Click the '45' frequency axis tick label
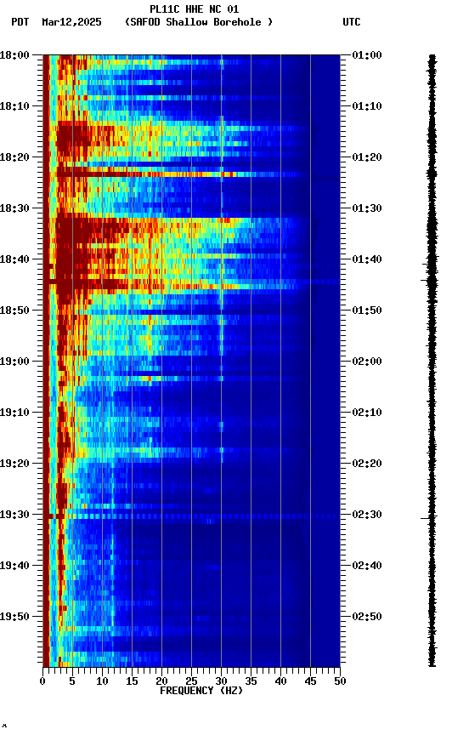469x735 pixels. pyautogui.click(x=310, y=681)
